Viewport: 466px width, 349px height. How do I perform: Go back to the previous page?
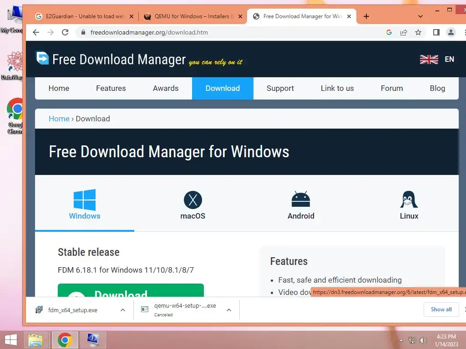point(36,32)
